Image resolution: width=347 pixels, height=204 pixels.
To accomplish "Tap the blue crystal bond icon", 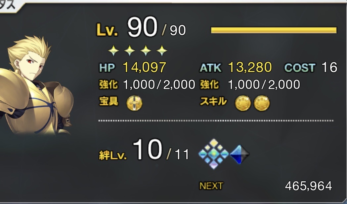I will (x=240, y=154).
